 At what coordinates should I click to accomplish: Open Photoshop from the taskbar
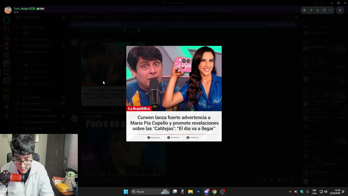(198, 192)
